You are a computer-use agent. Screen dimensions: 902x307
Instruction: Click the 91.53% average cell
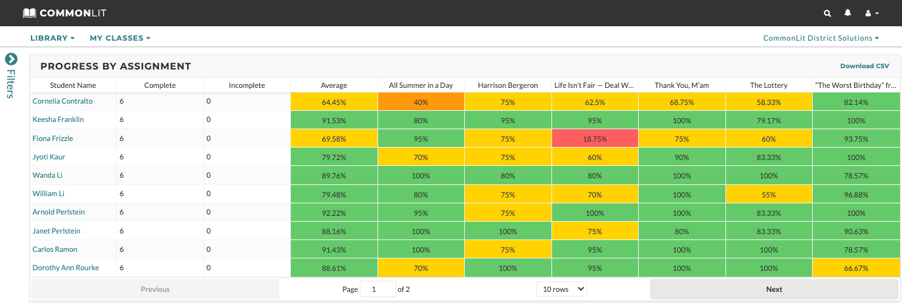click(x=334, y=120)
